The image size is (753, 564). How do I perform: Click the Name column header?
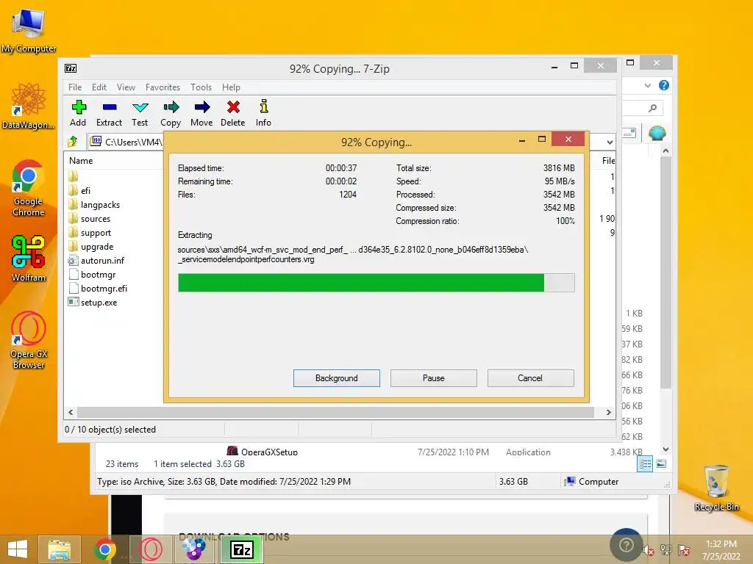(x=81, y=161)
